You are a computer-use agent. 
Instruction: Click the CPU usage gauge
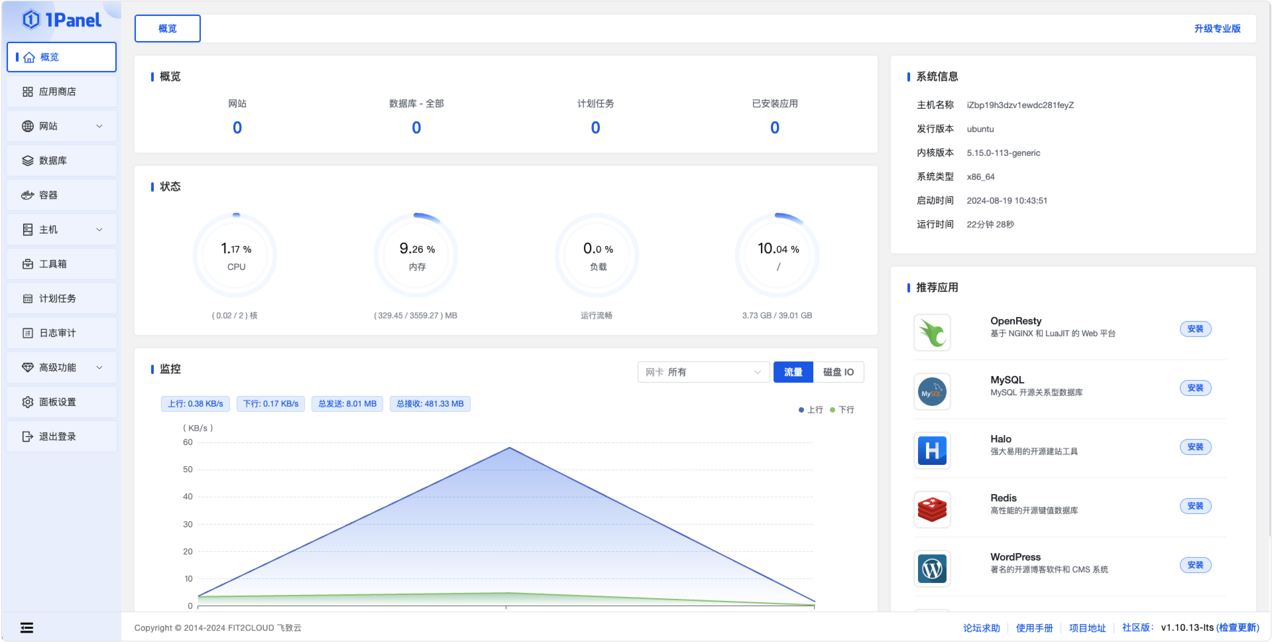point(236,255)
